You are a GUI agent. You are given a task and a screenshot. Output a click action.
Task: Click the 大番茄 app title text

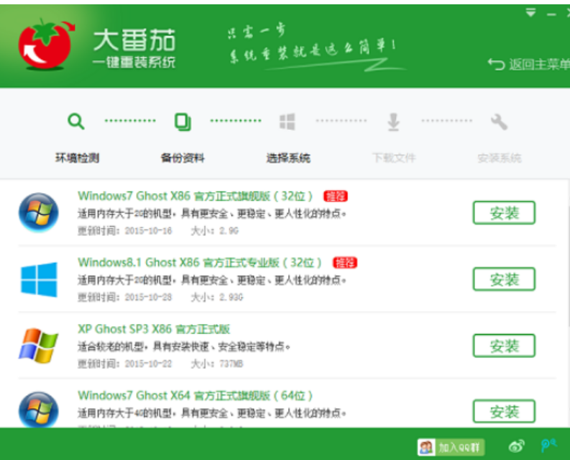[x=134, y=40]
